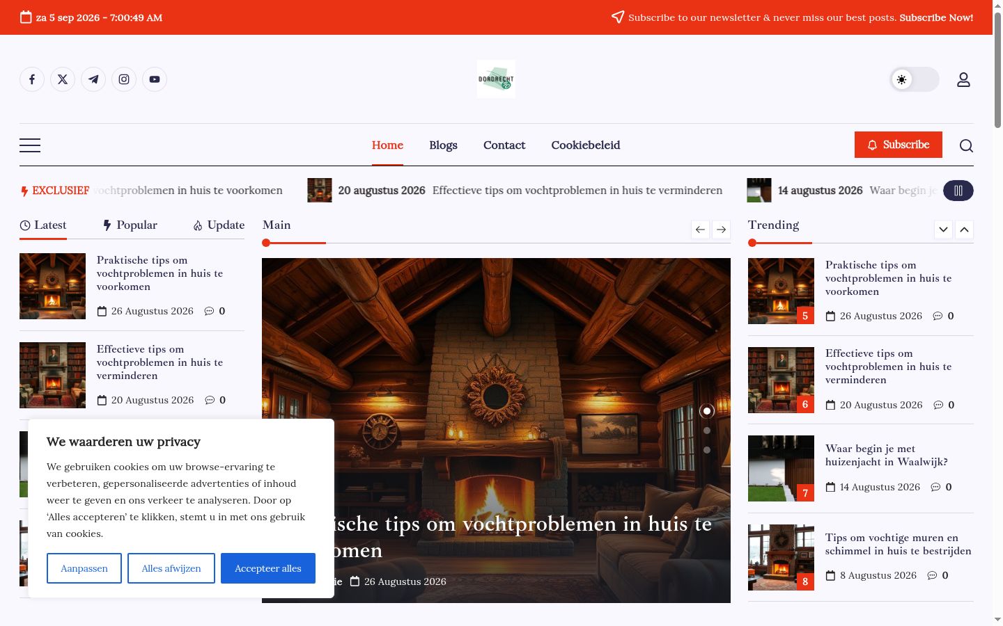Open Trending article 'Effectieve tips om vochtproblemen'
This screenshot has width=1003, height=626.
888,367
